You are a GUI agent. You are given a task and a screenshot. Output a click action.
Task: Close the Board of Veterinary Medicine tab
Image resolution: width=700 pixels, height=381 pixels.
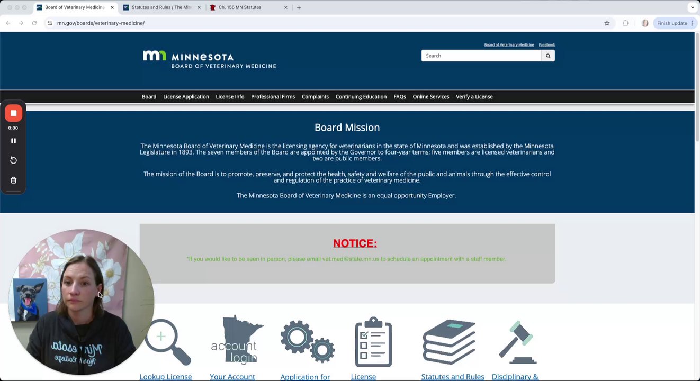[x=112, y=7]
